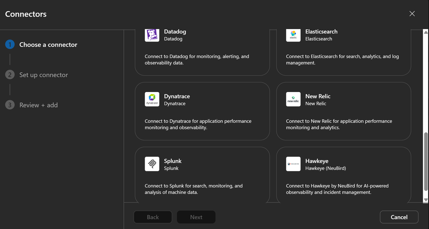
Task: Go to Choose a connector step
Action: (x=48, y=45)
